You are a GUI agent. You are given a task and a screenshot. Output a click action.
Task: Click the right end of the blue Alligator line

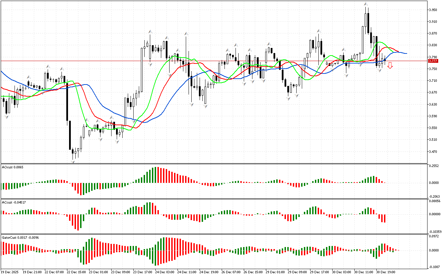pos(406,53)
